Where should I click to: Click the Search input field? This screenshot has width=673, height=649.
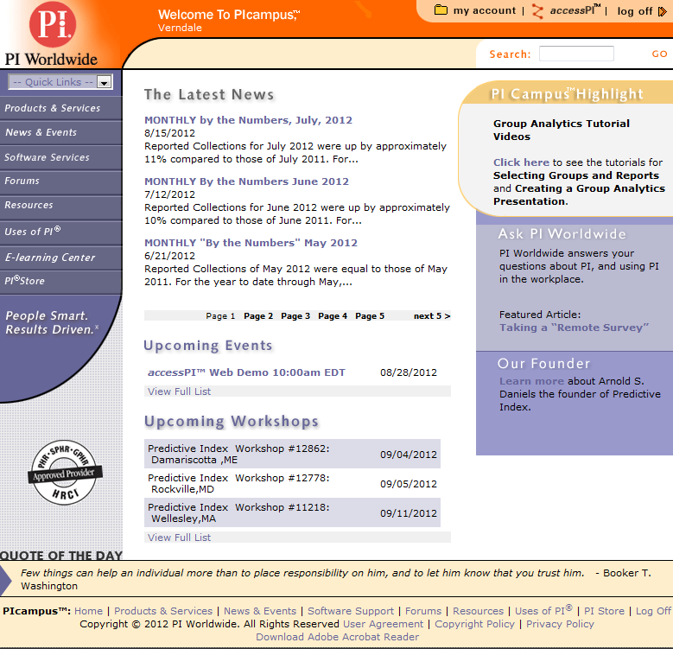pyautogui.click(x=576, y=54)
